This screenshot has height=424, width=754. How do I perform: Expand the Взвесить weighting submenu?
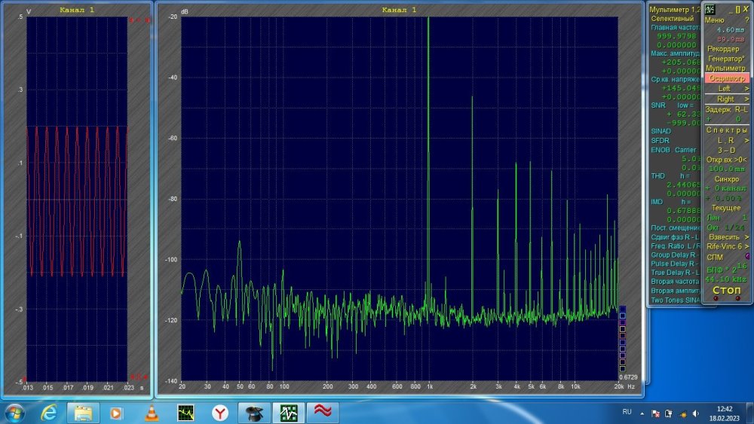(746, 236)
